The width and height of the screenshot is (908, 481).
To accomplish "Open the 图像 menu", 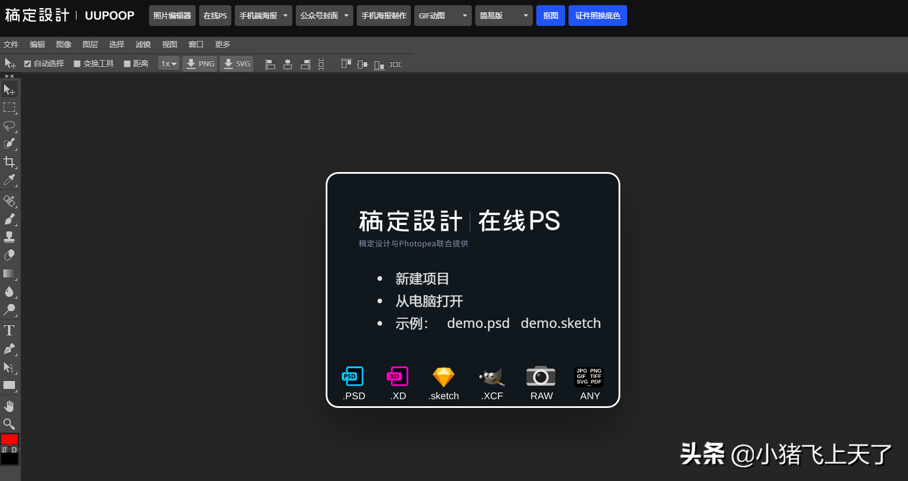I will tap(64, 44).
